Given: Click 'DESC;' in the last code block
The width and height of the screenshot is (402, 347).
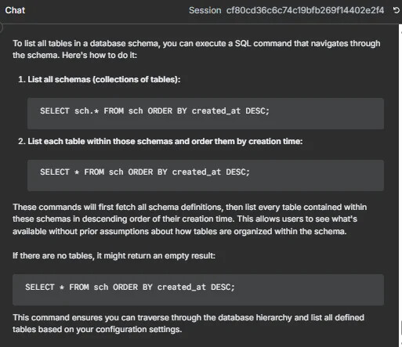Looking at the screenshot, I should click(x=223, y=287).
